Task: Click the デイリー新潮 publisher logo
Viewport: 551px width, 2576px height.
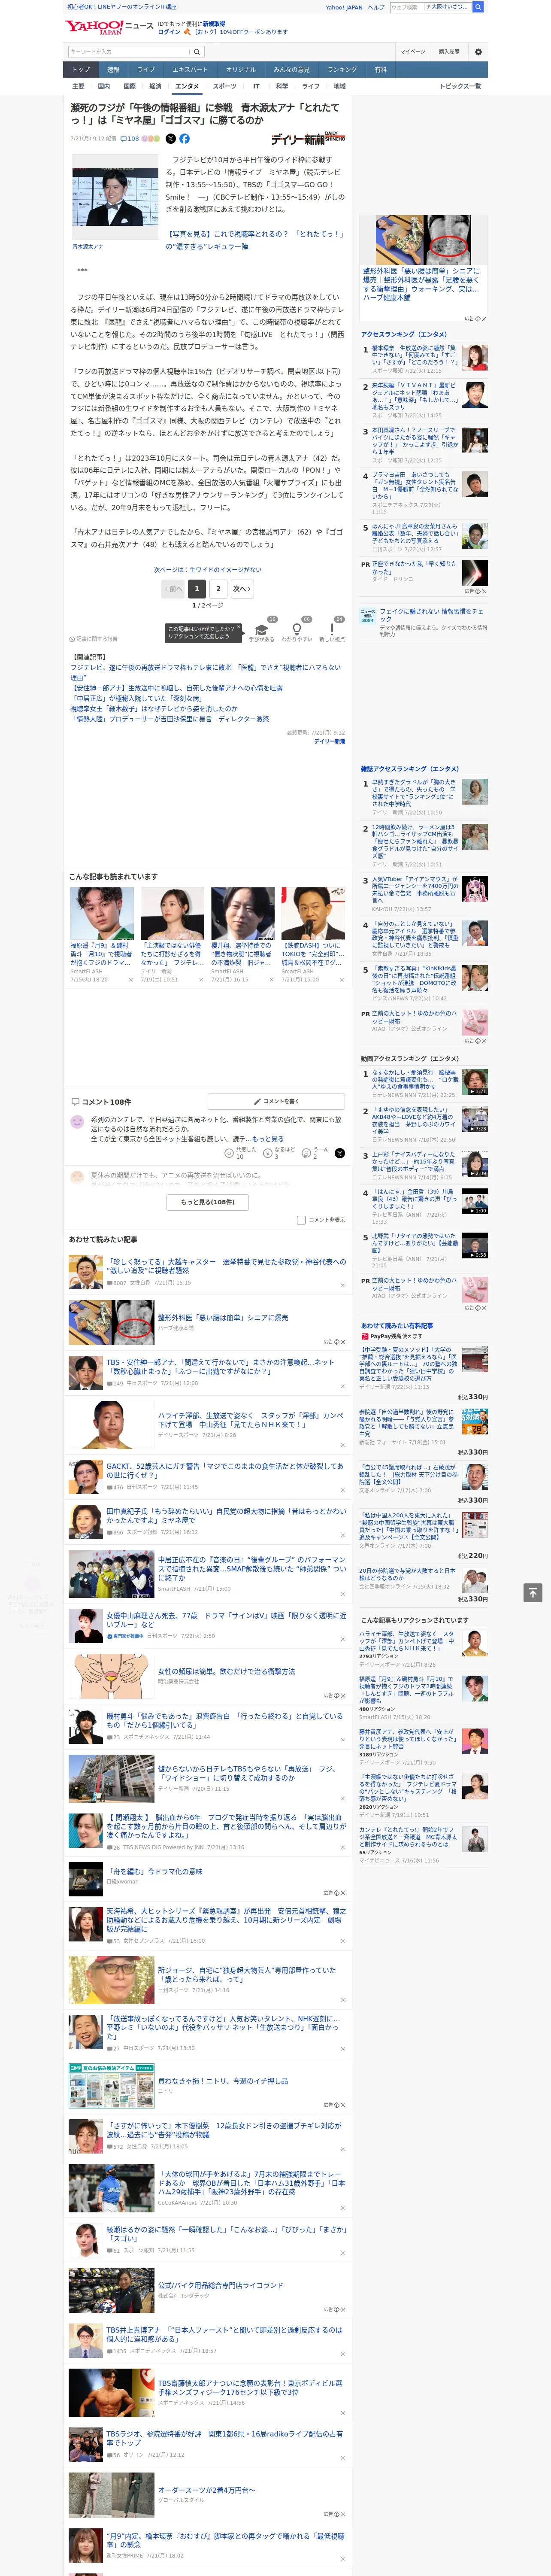Action: click(x=308, y=139)
